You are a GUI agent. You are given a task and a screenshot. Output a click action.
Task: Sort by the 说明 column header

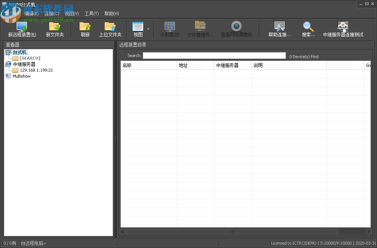point(289,65)
